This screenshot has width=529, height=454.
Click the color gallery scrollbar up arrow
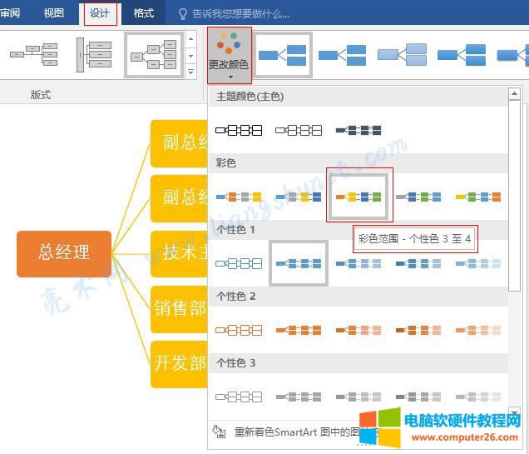514,93
